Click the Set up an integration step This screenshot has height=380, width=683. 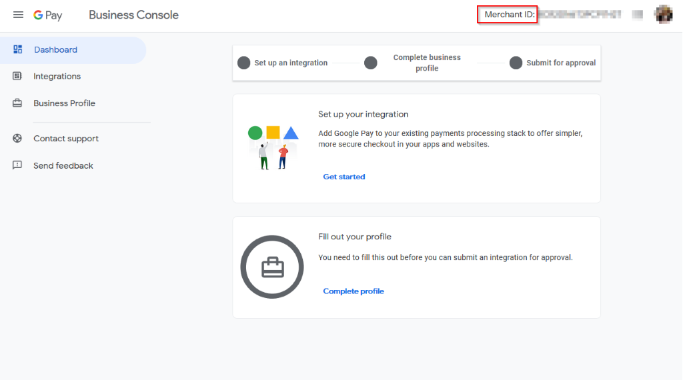tap(291, 63)
